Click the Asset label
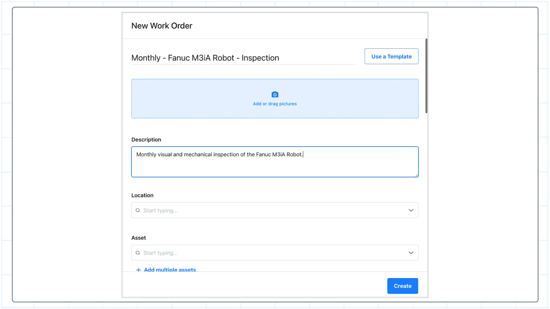 [x=139, y=238]
